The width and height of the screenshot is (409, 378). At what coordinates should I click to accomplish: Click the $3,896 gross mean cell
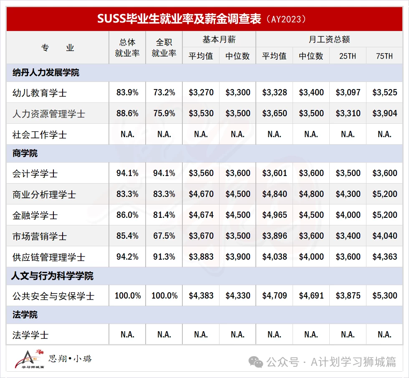tap(275, 236)
